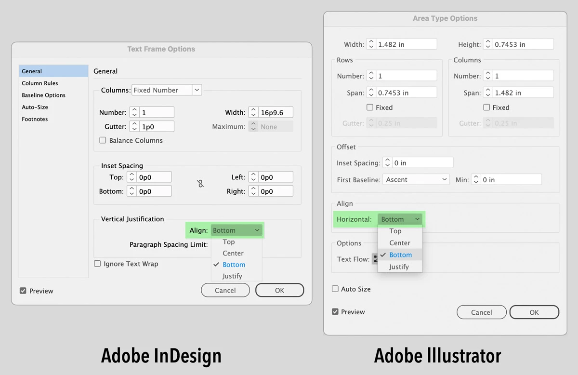The width and height of the screenshot is (578, 375).
Task: Toggle Preview checkbox in Area Type Options
Action: 335,312
